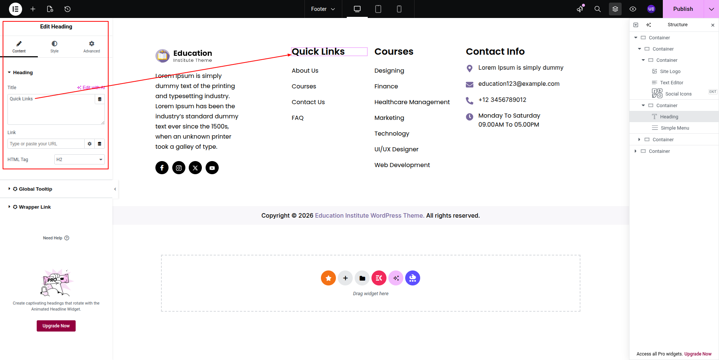Click the Publish button

(x=683, y=9)
